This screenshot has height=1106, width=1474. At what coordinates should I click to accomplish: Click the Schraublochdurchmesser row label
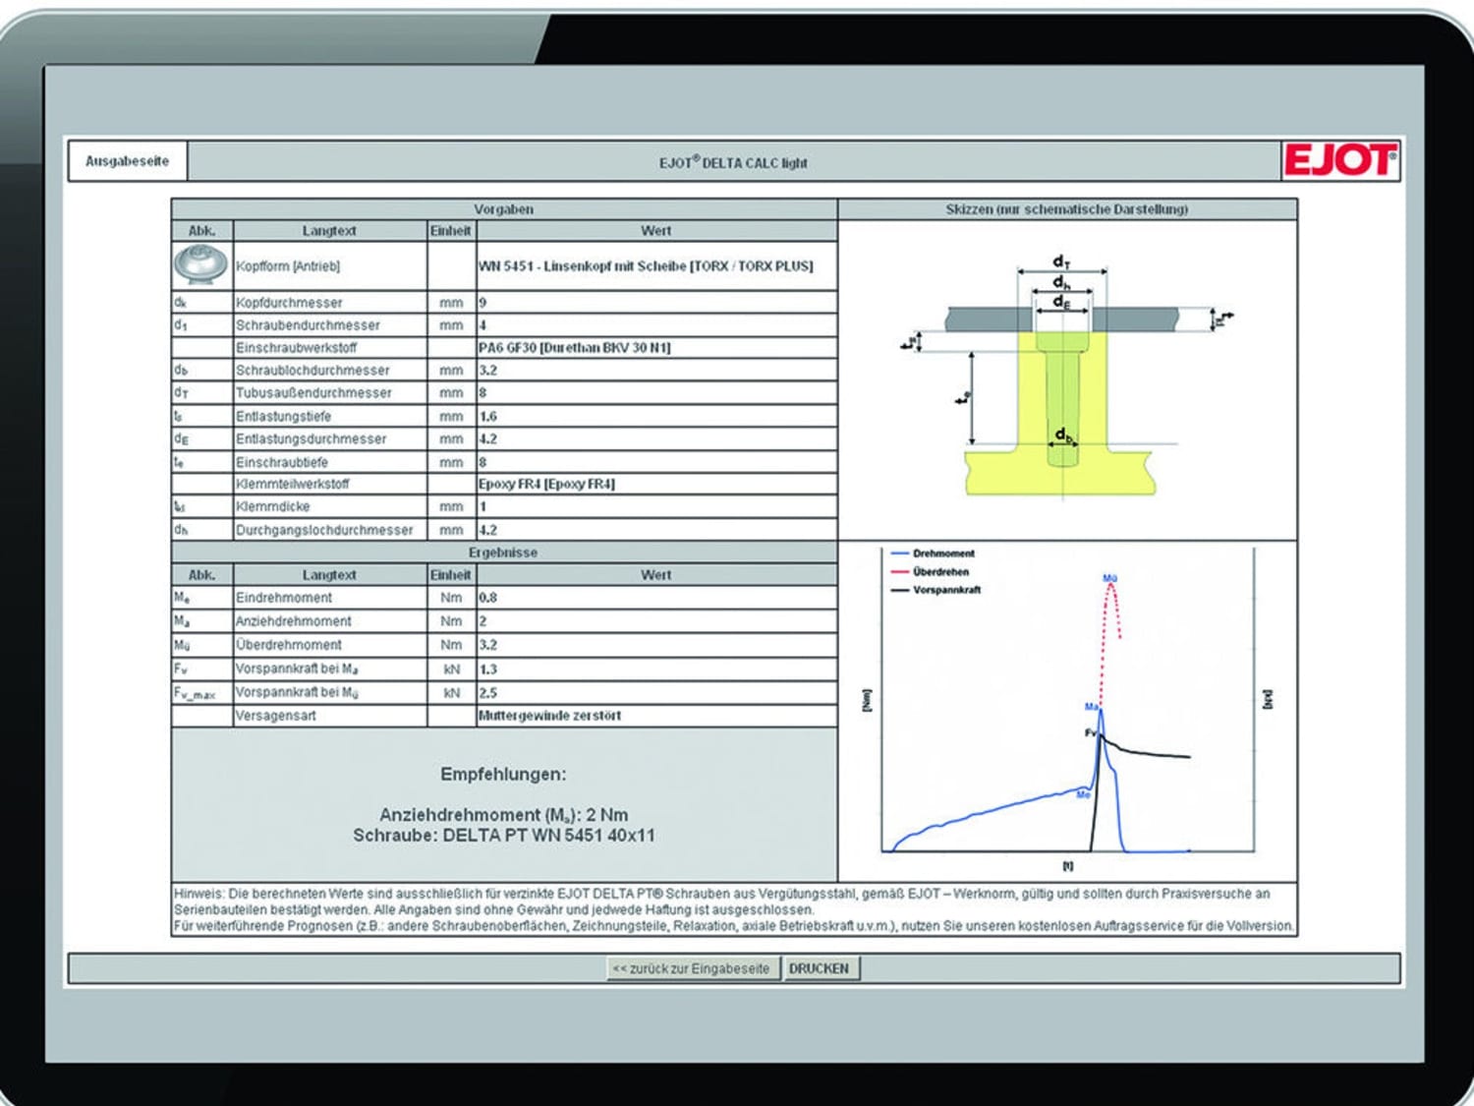(312, 371)
